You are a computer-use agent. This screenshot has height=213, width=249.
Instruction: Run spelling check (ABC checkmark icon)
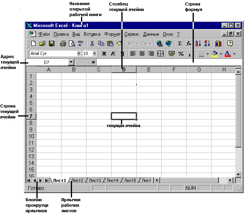(81, 44)
